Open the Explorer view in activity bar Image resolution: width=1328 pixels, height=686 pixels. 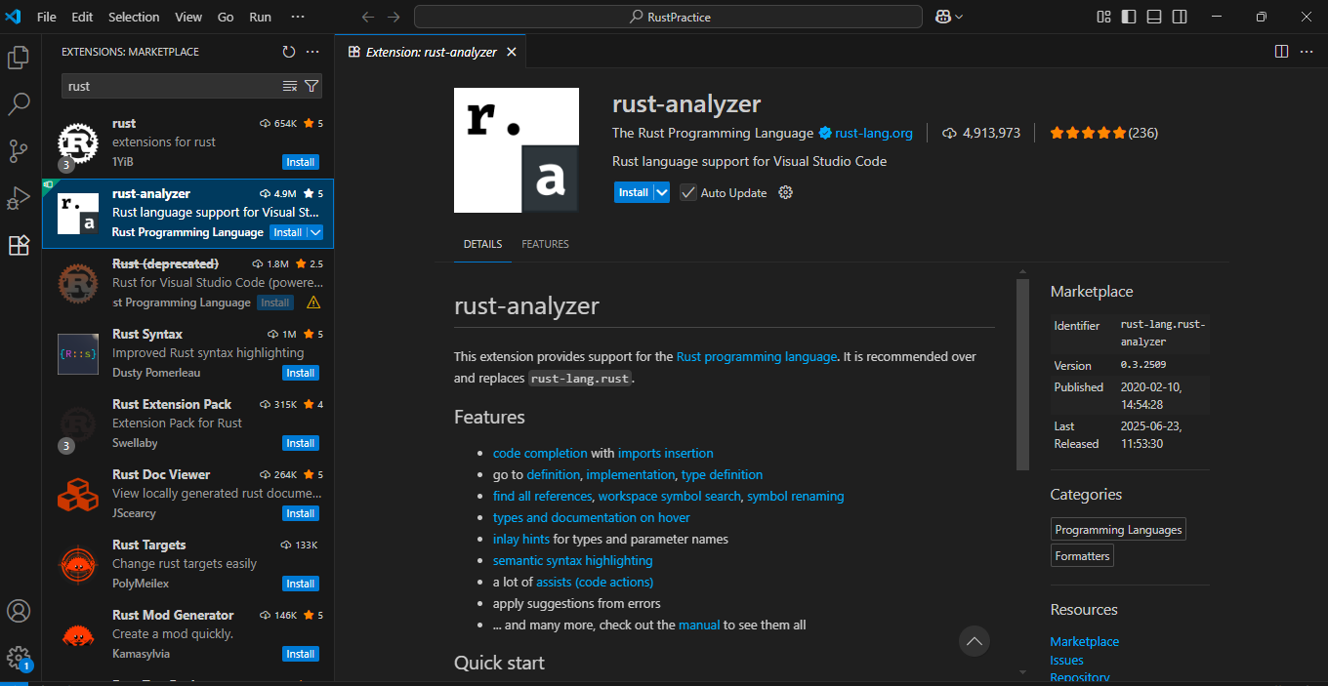19,58
